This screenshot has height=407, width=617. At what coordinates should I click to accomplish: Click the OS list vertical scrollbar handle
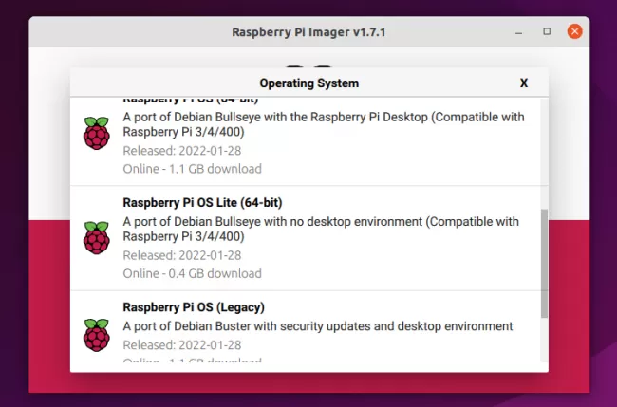tap(544, 264)
